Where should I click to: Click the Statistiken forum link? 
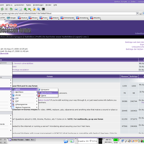click(29, 37)
